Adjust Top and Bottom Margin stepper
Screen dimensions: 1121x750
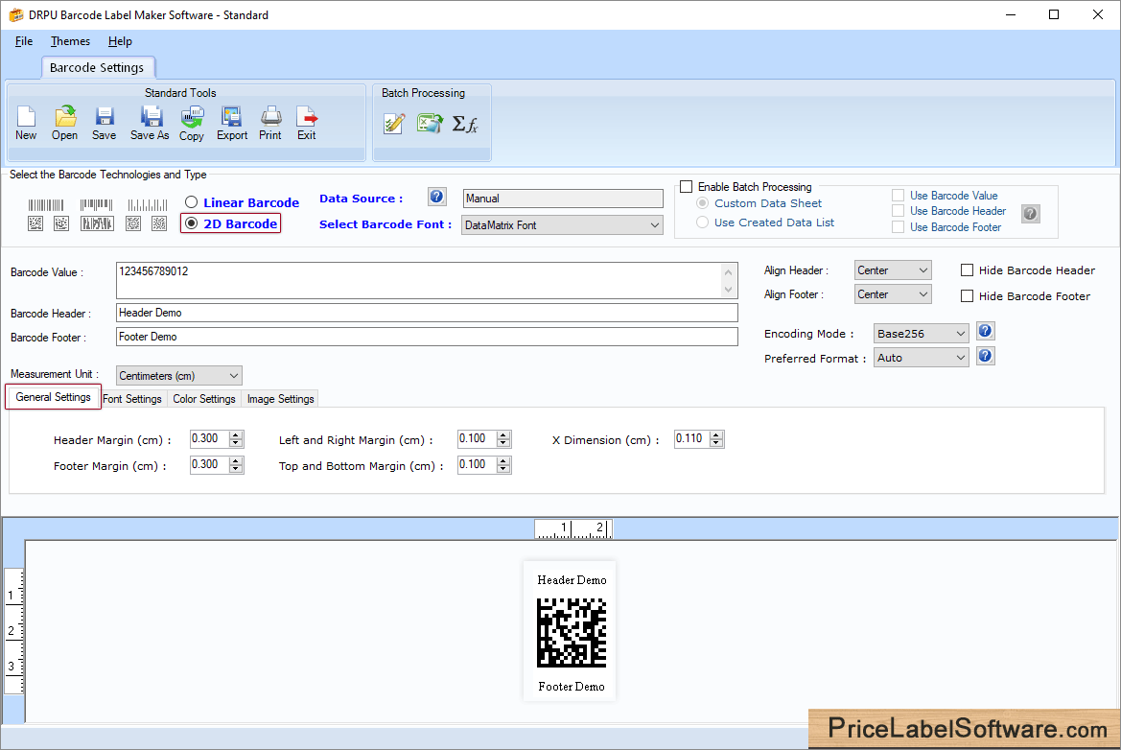[x=504, y=465]
